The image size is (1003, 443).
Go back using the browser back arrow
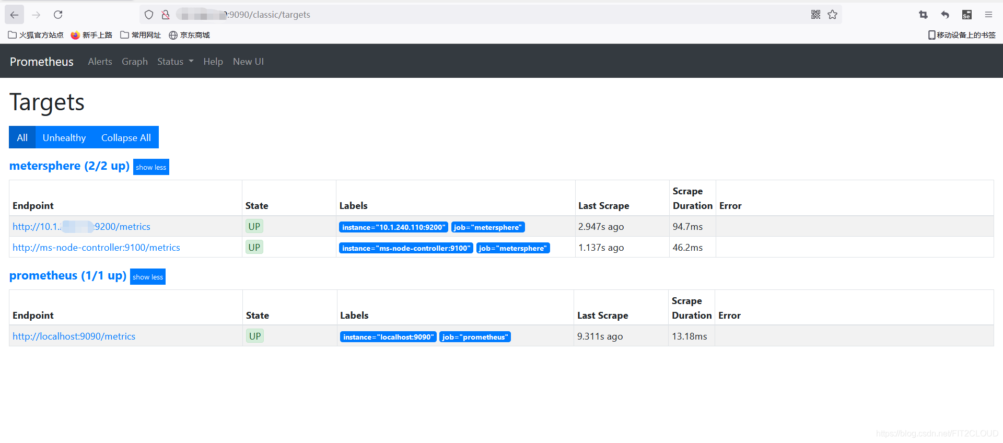point(14,15)
